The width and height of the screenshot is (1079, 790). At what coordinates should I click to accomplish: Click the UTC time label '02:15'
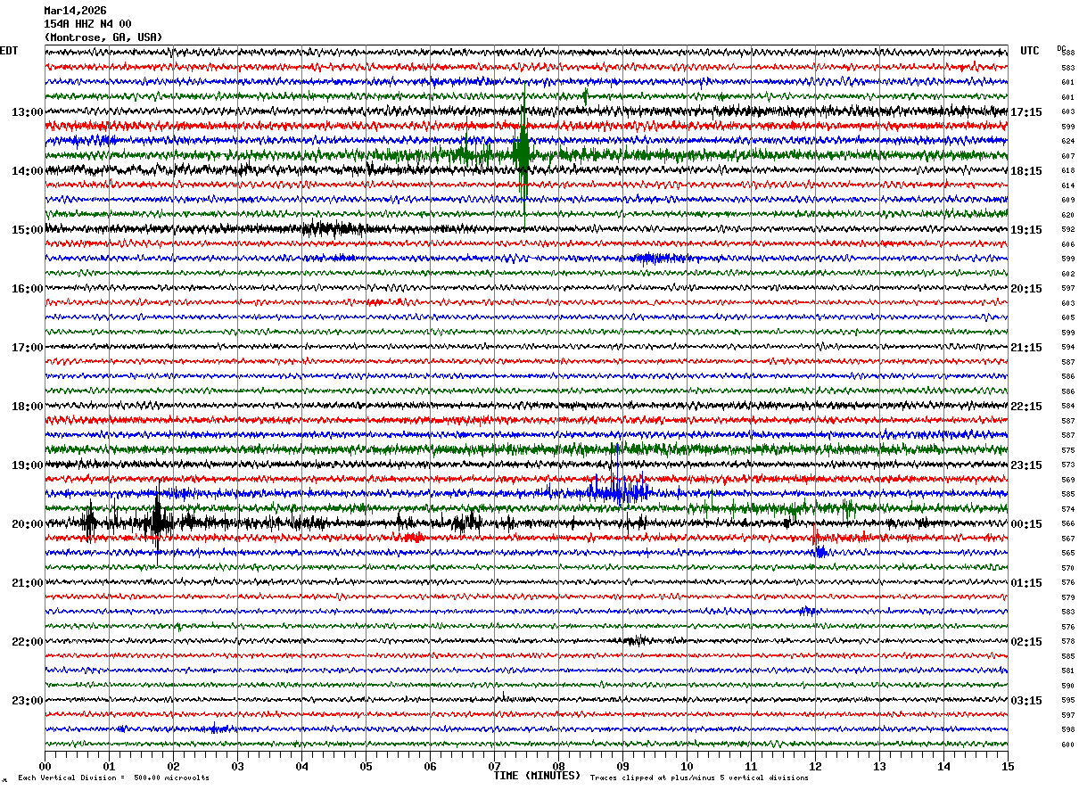coord(1026,642)
